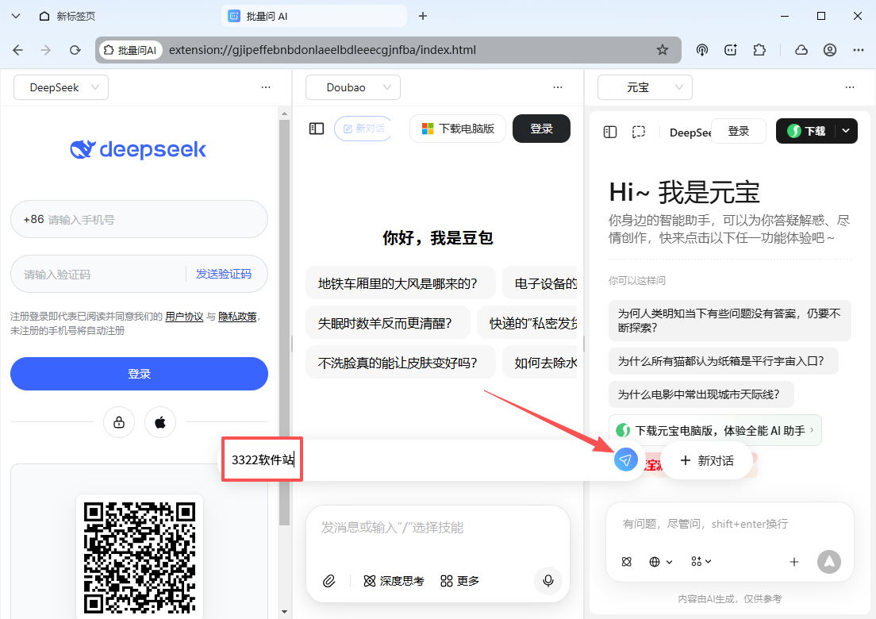This screenshot has height=619, width=876.
Task: Click the microphone voice input in Doubao
Action: pyautogui.click(x=547, y=581)
